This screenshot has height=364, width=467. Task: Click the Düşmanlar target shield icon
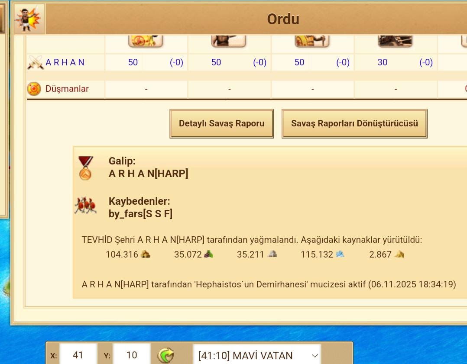[x=34, y=89]
